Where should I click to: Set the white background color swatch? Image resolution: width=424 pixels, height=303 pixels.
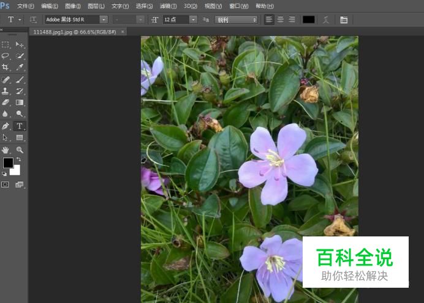[x=16, y=171]
